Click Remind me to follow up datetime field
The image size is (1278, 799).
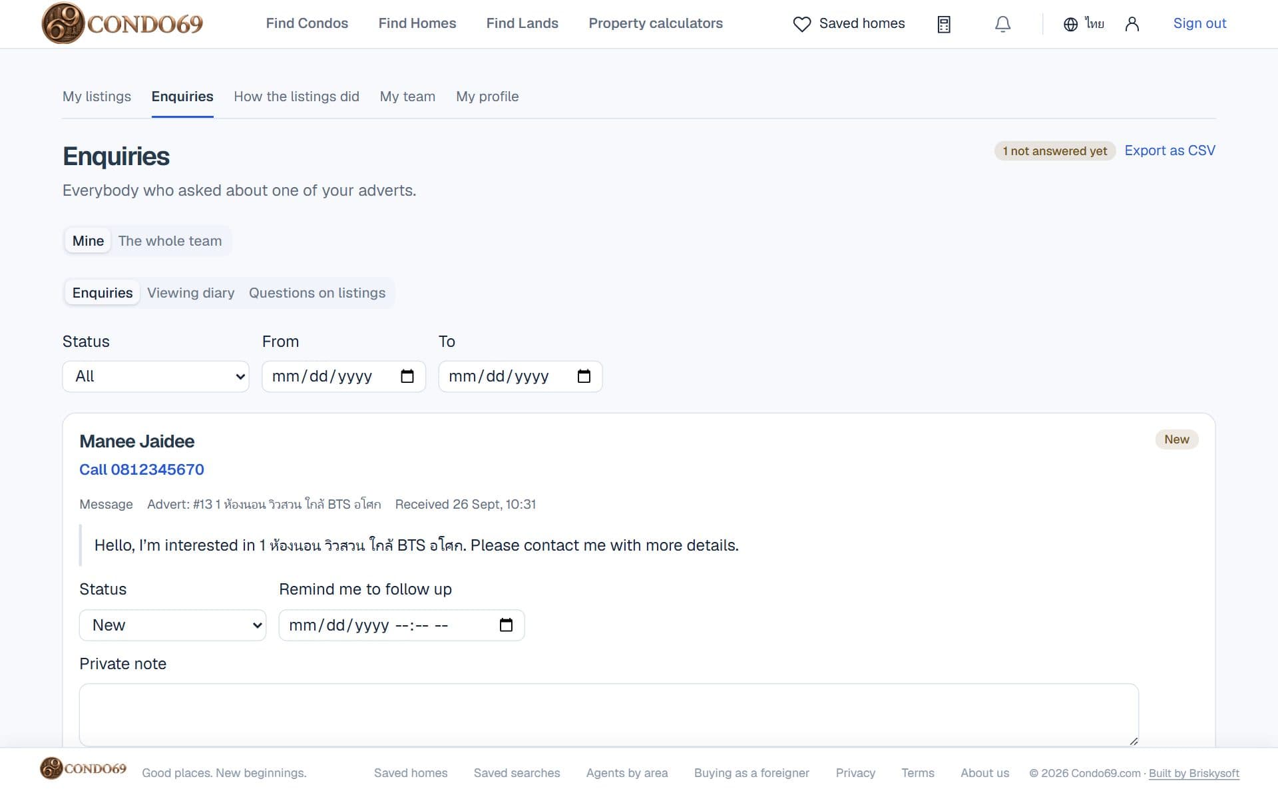(401, 625)
